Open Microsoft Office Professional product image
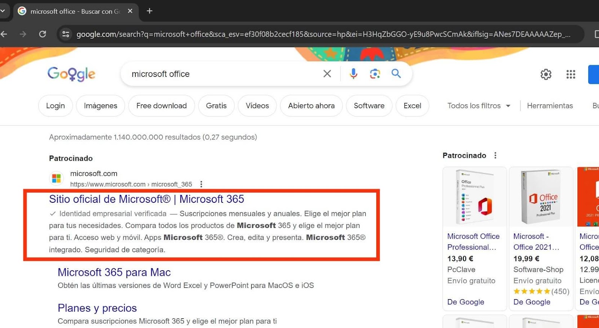 475,197
